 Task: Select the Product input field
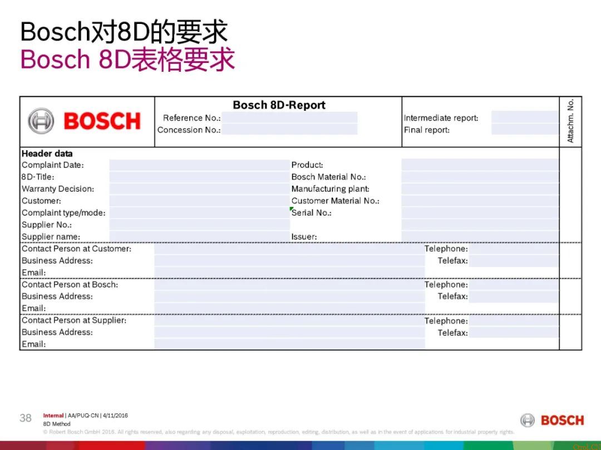(479, 165)
